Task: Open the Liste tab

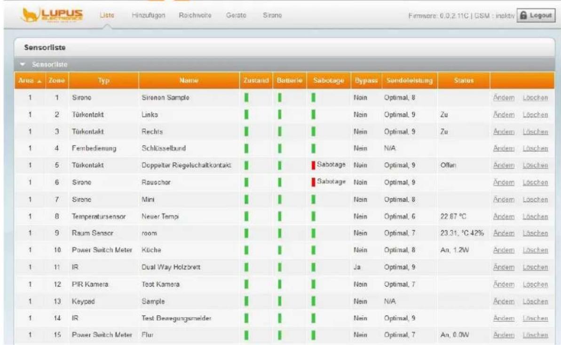Action: [x=107, y=15]
